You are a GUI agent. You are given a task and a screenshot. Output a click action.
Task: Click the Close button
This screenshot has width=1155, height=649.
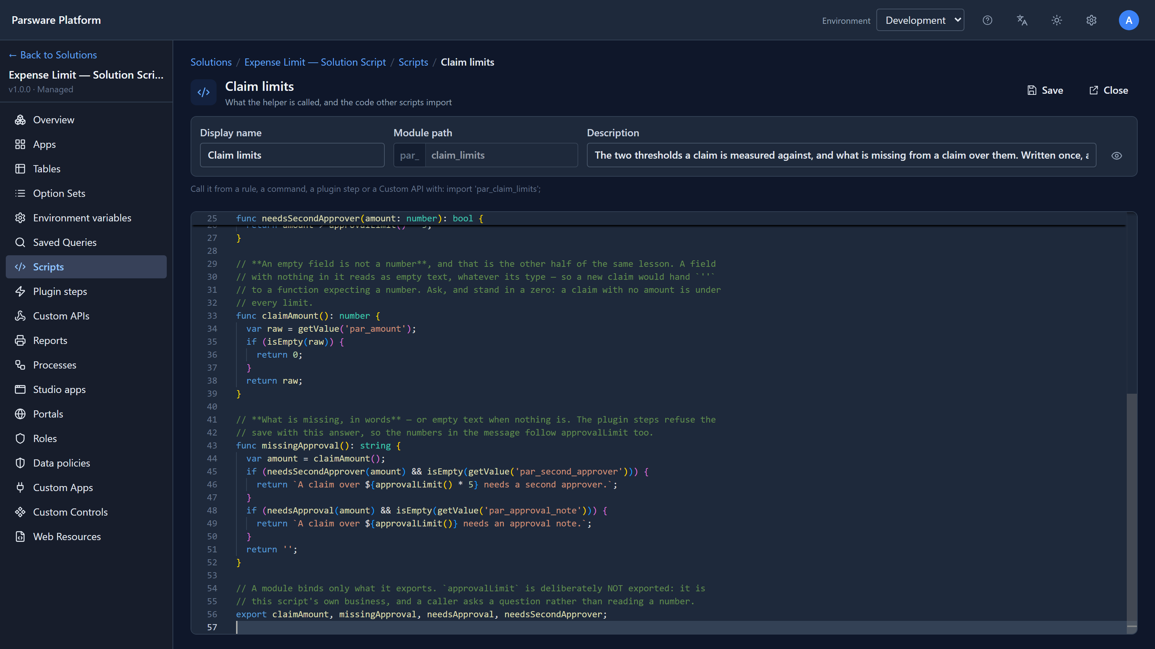(x=1109, y=90)
